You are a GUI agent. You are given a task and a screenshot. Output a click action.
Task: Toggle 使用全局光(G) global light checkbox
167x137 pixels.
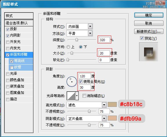(x=81, y=82)
